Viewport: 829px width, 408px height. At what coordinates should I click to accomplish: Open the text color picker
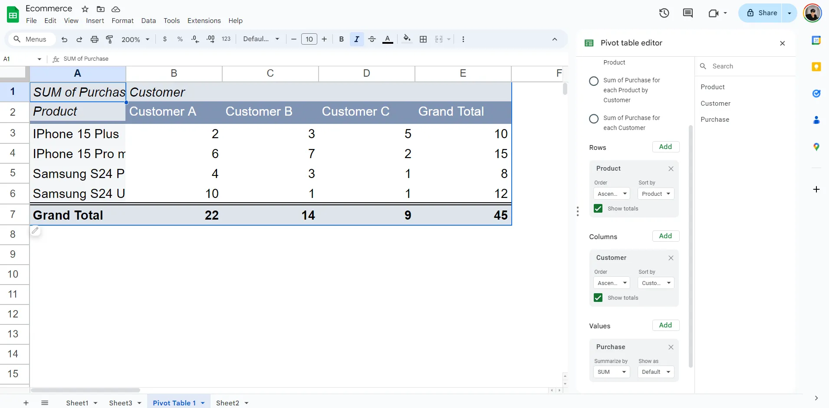(x=388, y=39)
